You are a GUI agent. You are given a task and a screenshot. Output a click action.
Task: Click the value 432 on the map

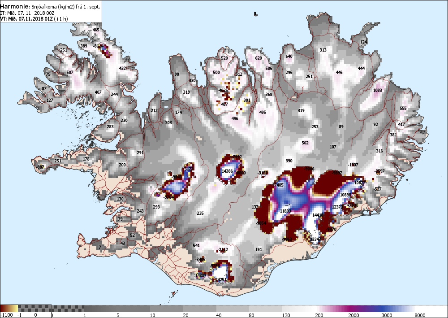click(122, 68)
